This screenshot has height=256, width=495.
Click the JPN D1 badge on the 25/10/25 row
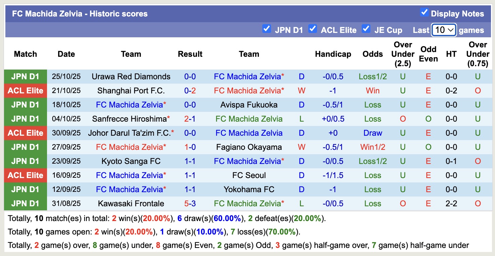click(x=25, y=76)
